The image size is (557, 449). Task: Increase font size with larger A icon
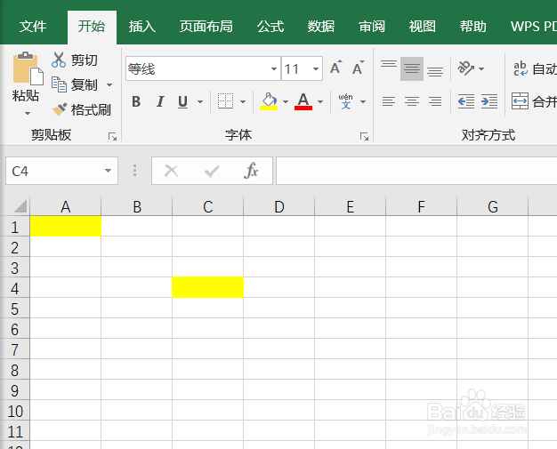tap(336, 68)
